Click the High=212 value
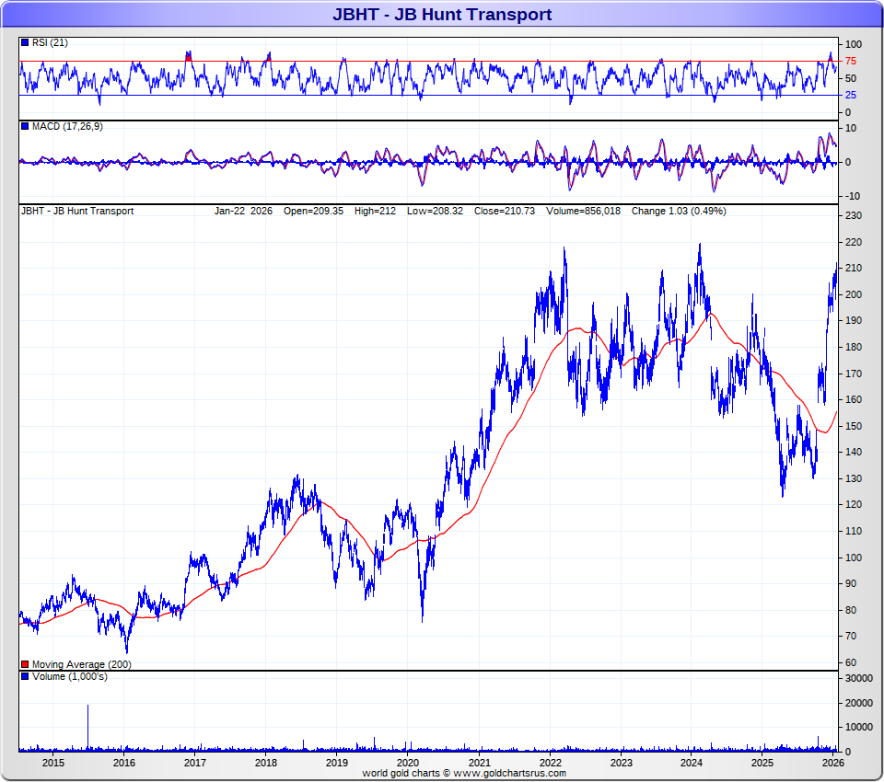 click(x=375, y=211)
